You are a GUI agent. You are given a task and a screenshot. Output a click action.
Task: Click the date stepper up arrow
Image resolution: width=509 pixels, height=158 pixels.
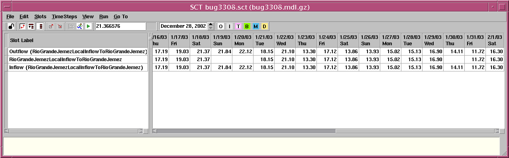211,24
